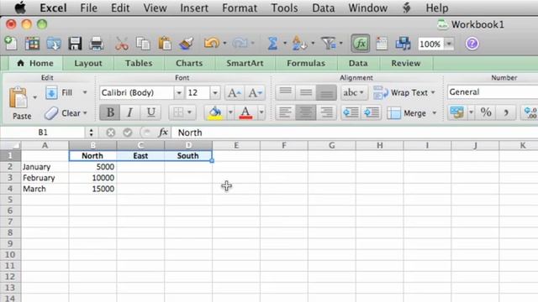This screenshot has width=538, height=302.
Task: Center text horizontally
Action: pos(306,112)
